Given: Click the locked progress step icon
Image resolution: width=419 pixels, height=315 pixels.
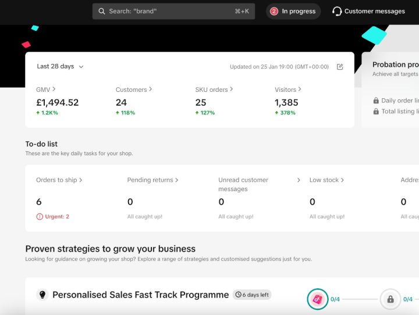Looking at the screenshot, I should [x=390, y=299].
